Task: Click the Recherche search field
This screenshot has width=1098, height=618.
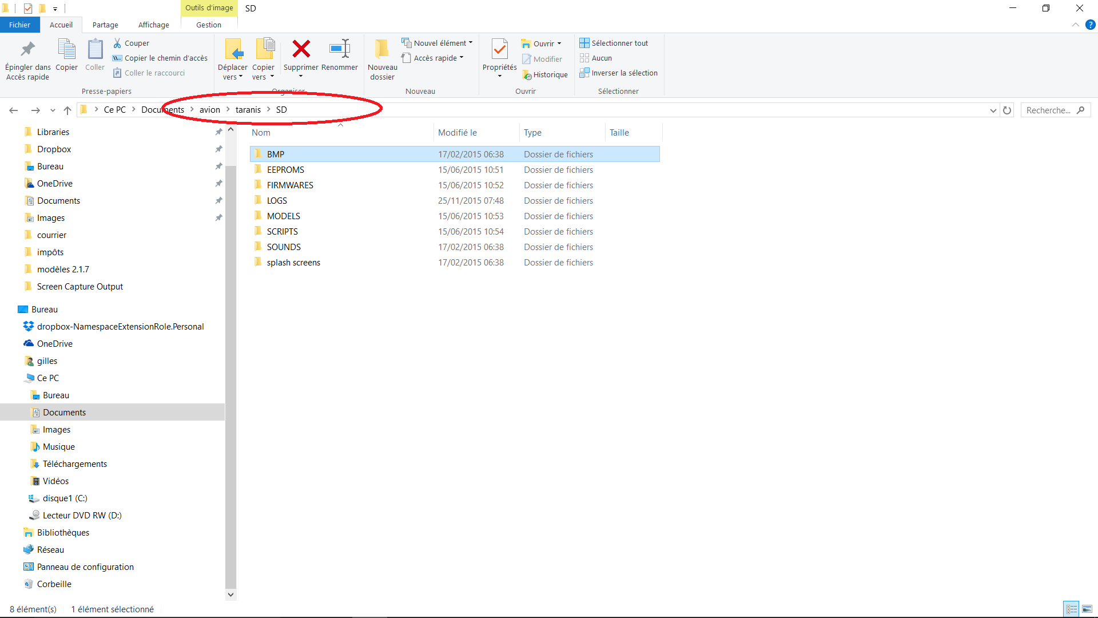Action: [1049, 110]
